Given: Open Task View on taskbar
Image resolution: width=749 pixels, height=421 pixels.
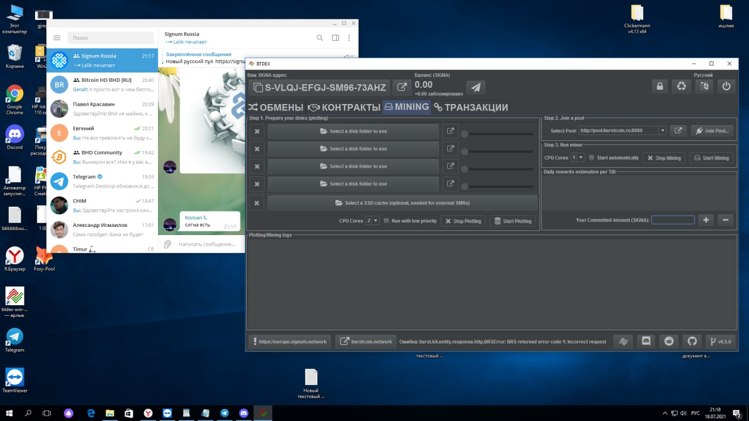Looking at the screenshot, I should click(47, 413).
